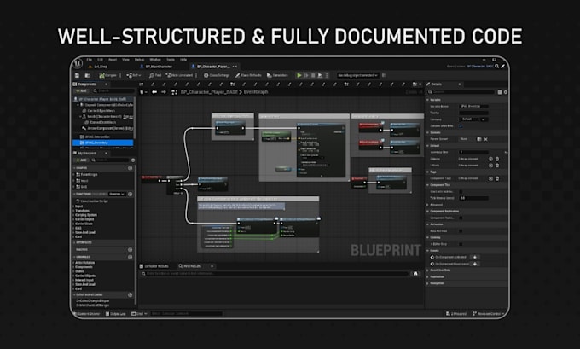Open play options three-dot menu
580x349 pixels.
pos(327,75)
